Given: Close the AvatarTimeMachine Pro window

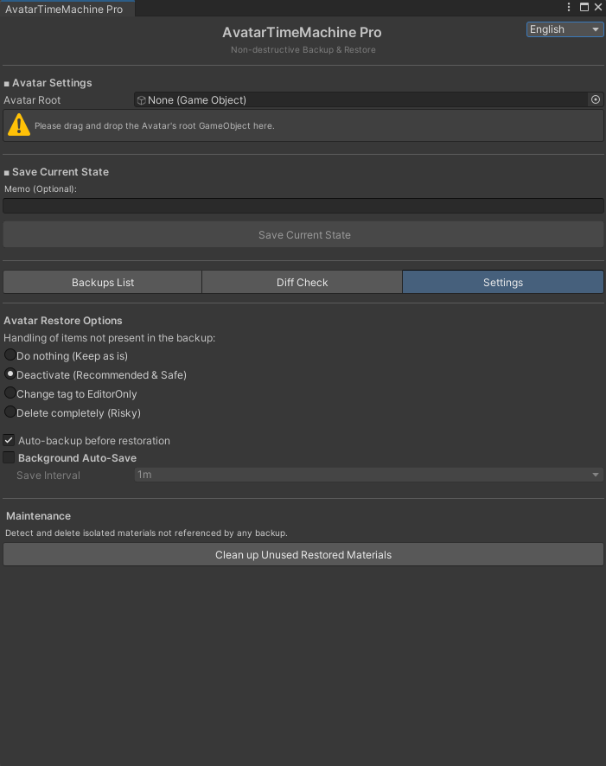Looking at the screenshot, I should tap(598, 7).
